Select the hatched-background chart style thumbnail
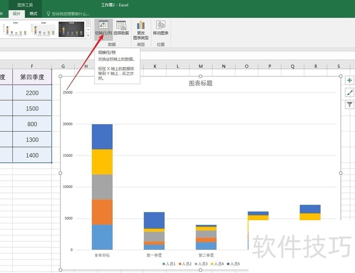 (x=43, y=29)
